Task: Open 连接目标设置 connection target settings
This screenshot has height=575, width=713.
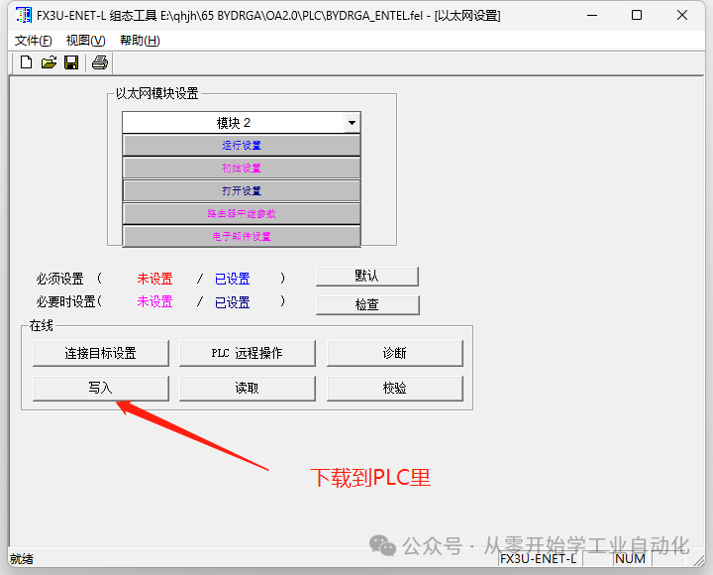Action: point(100,353)
